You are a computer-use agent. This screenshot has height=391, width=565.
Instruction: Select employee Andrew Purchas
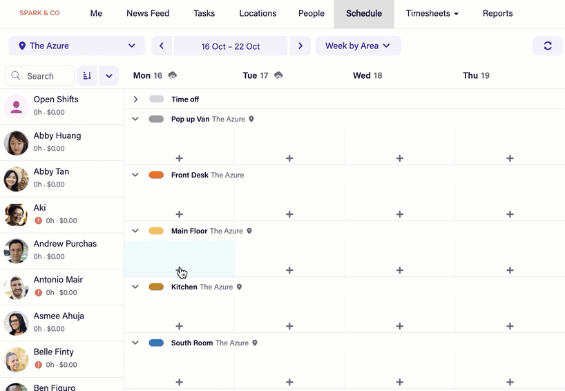point(62,251)
